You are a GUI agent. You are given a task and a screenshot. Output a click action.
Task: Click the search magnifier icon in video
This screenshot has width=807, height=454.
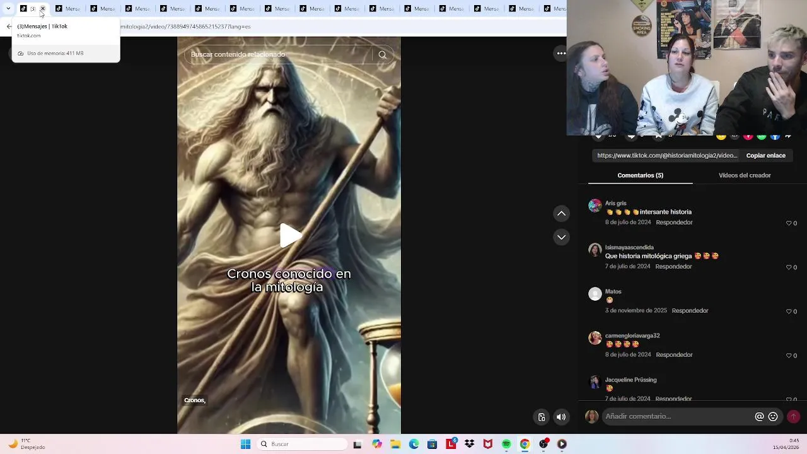382,55
